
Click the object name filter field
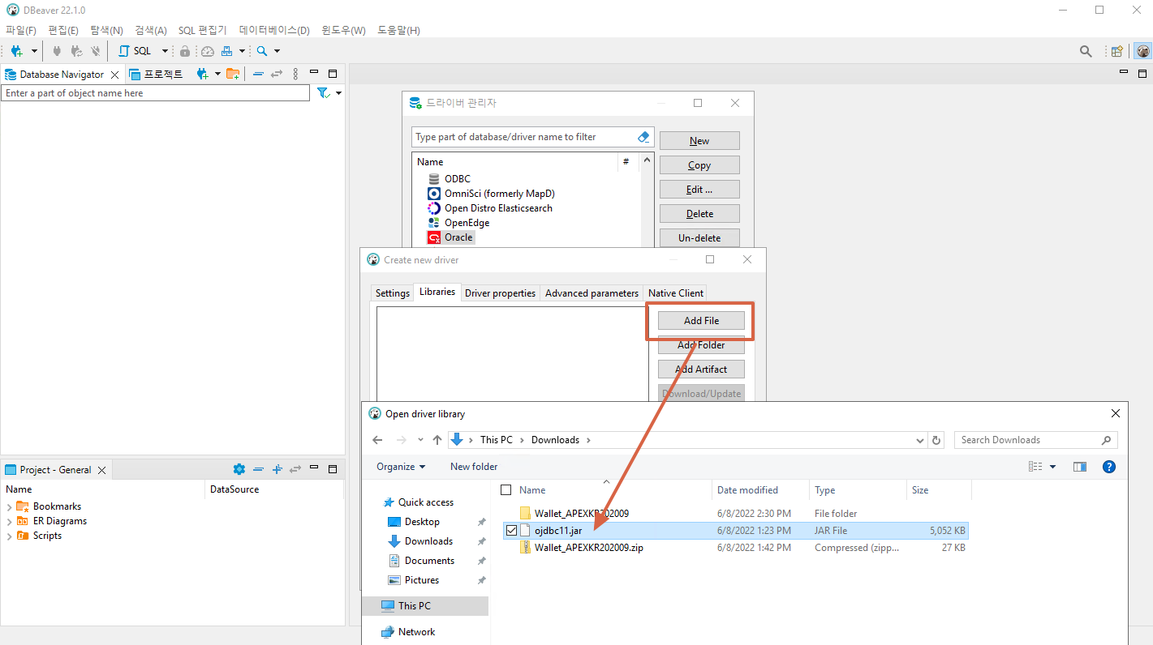pos(155,93)
